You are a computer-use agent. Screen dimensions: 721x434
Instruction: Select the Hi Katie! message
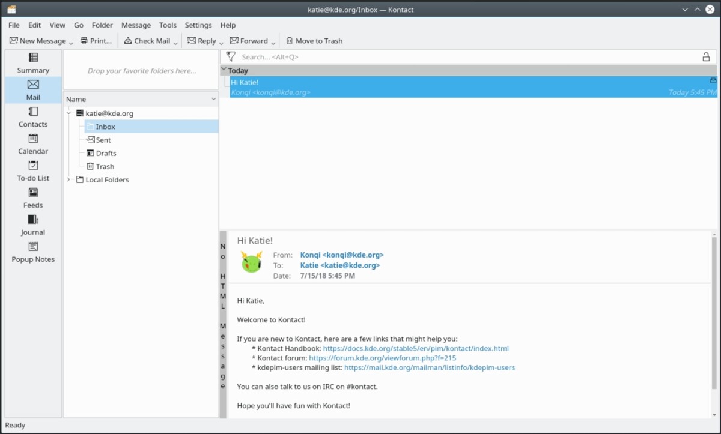[x=473, y=87]
